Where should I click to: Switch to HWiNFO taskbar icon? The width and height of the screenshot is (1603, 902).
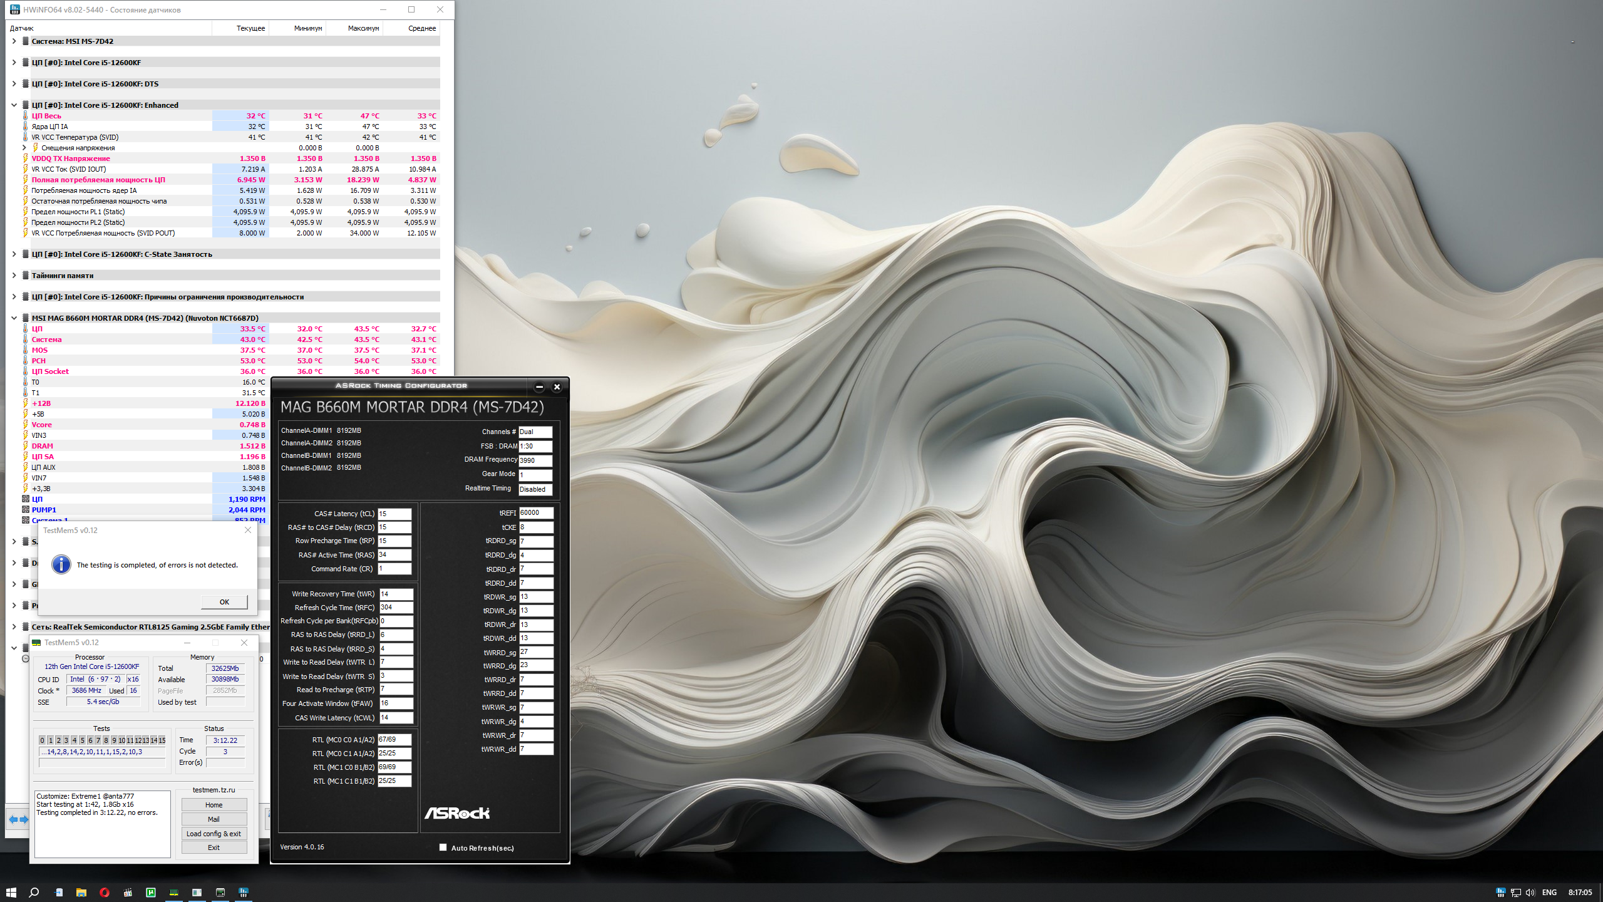pos(244,893)
